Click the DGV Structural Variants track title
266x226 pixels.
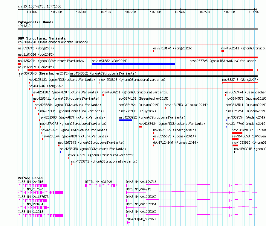tap(42, 38)
